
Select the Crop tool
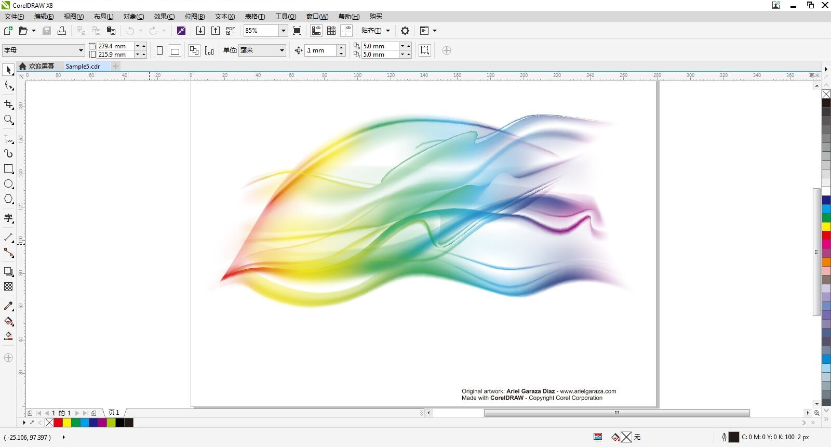pyautogui.click(x=9, y=104)
